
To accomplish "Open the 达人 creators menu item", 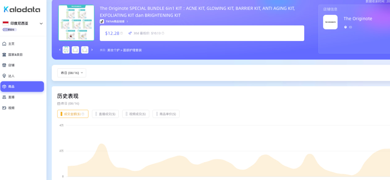I will (22, 76).
